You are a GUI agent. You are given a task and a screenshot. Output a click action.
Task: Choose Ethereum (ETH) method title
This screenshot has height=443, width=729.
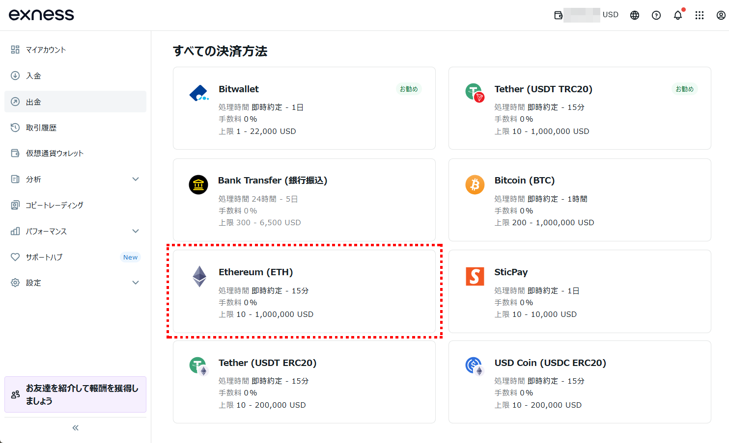tap(255, 272)
